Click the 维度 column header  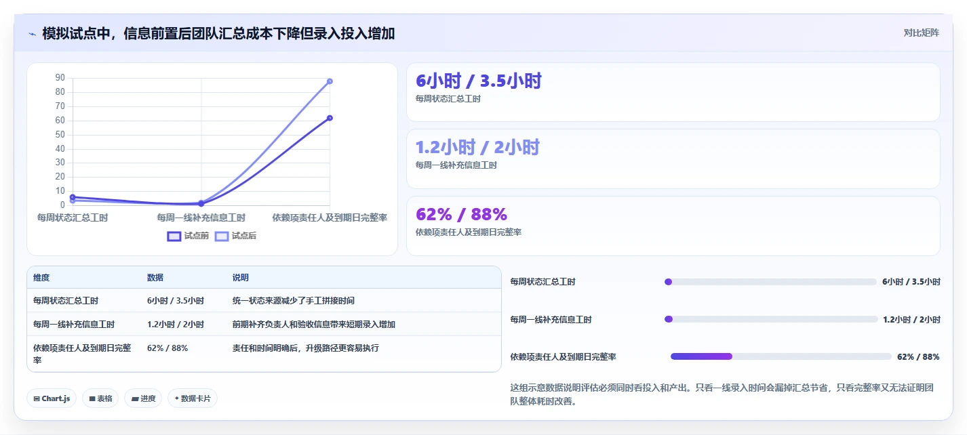click(x=41, y=278)
